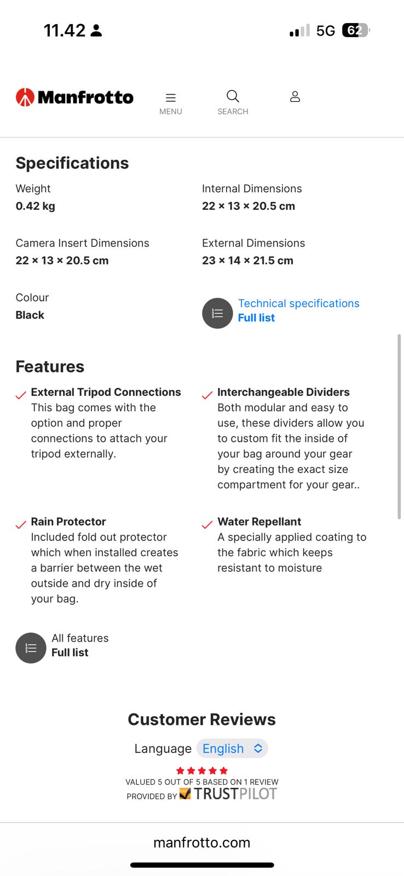Tap the Rain Protector checkmark
Viewport: 404px width, 876px height.
(21, 525)
